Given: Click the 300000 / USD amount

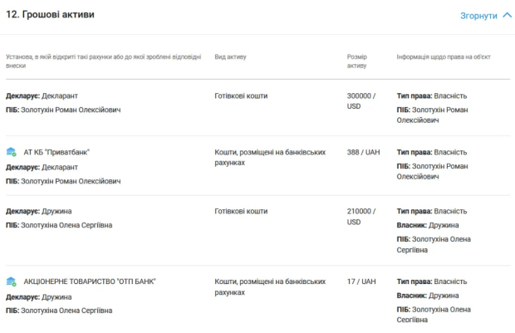Looking at the screenshot, I should [x=361, y=100].
